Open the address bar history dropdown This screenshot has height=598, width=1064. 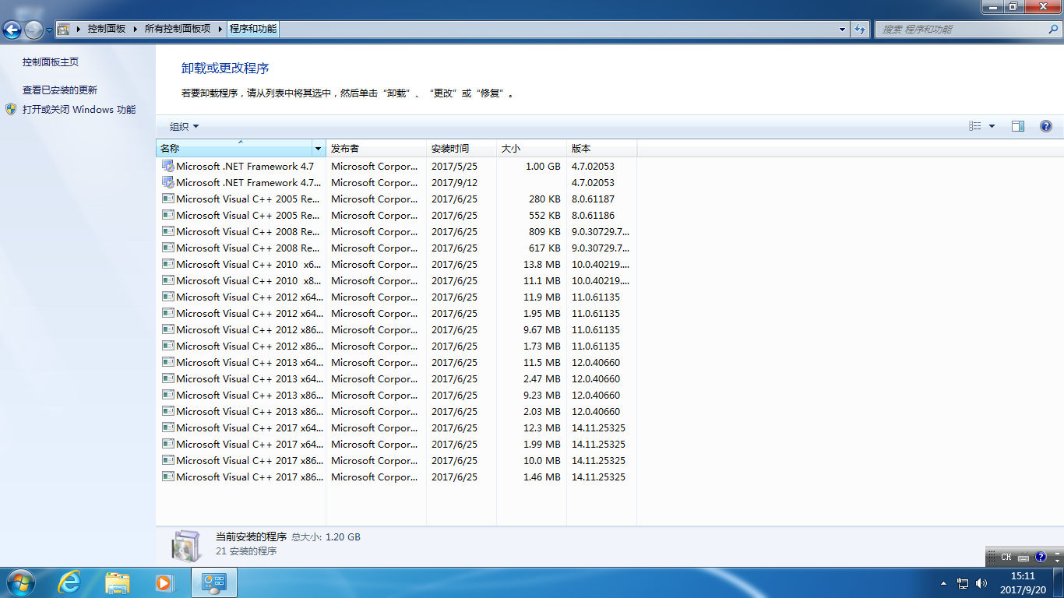843,30
